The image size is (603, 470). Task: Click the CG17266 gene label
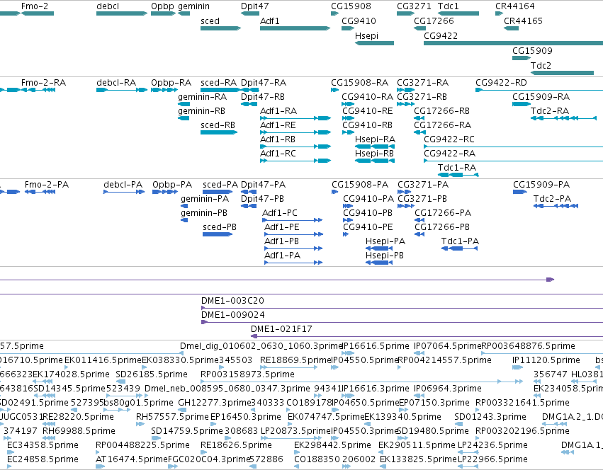click(434, 21)
